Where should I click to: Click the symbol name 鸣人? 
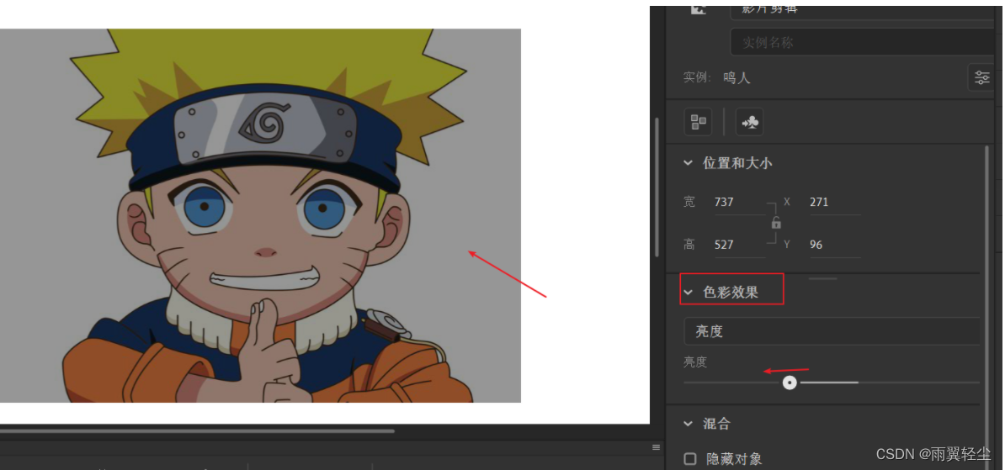coord(736,78)
